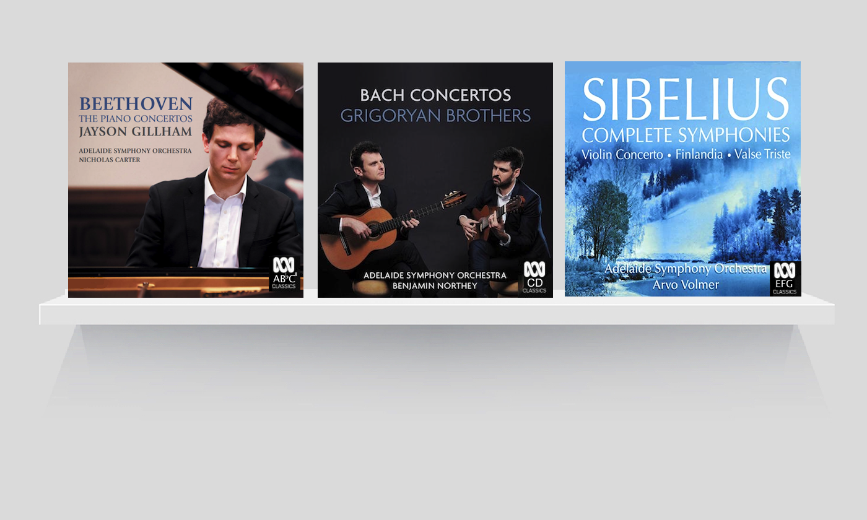Click the ABC Classics logo on Bach Concertos album
Viewport: 867px width, 520px height.
click(x=534, y=277)
